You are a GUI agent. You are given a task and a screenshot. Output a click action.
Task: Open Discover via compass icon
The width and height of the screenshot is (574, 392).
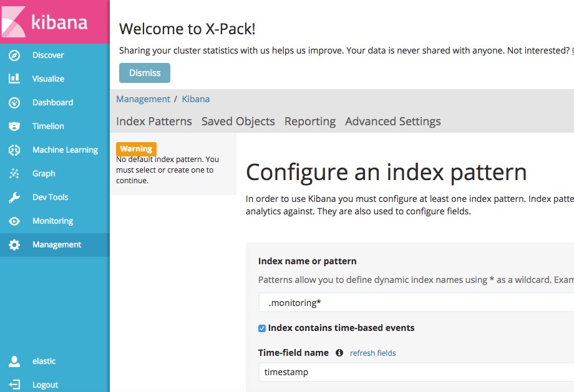pyautogui.click(x=14, y=55)
